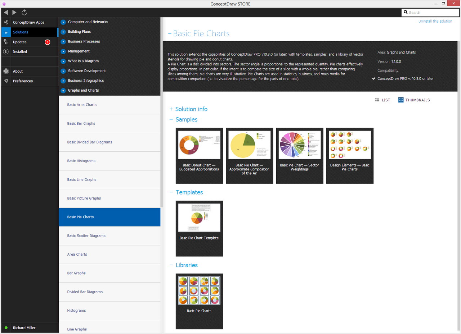Refresh the store with the circular arrow
The image size is (461, 334).
[x=24, y=13]
